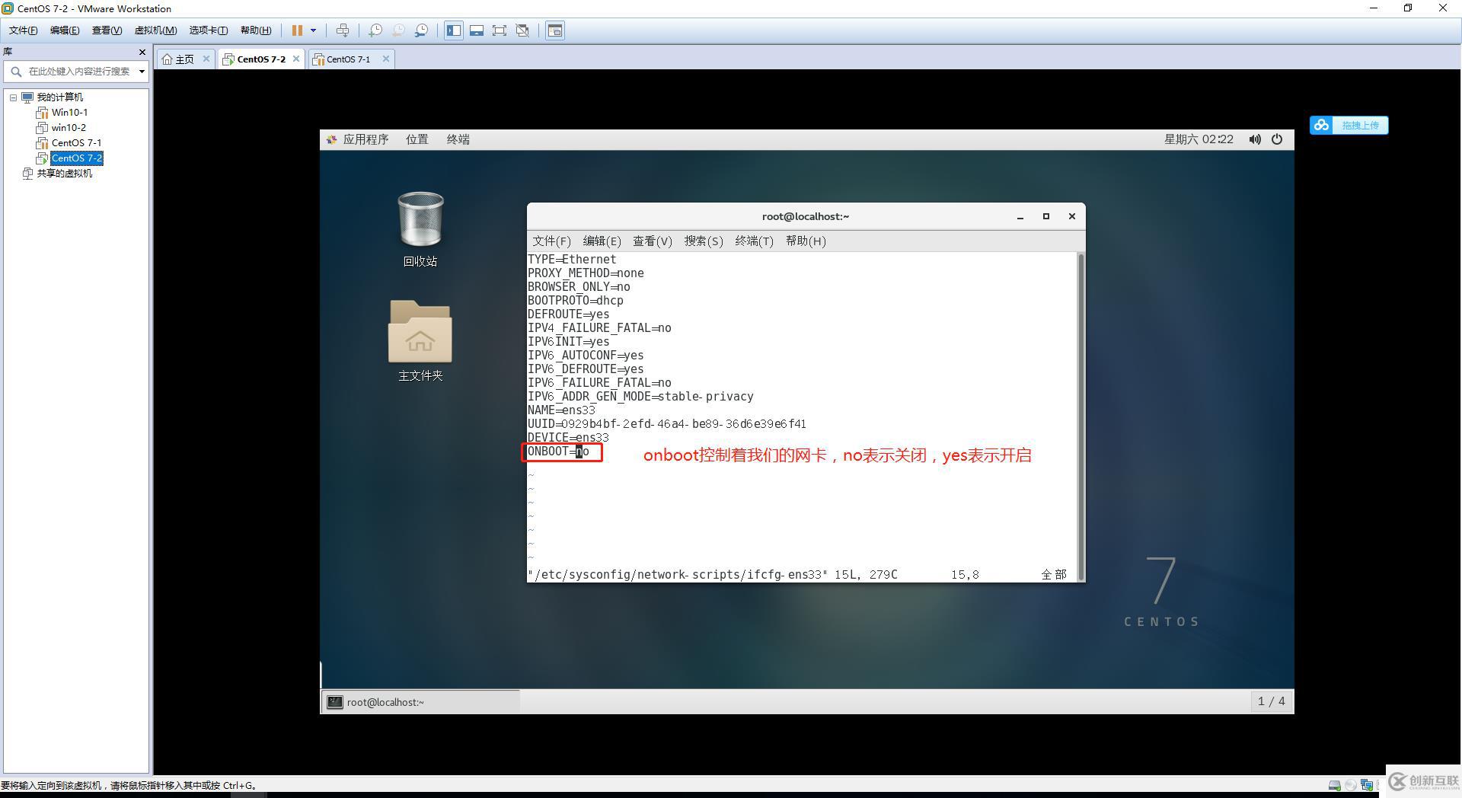Screen dimensions: 1462x798
Task: Open the power options dropdown arrow
Action: [x=313, y=30]
